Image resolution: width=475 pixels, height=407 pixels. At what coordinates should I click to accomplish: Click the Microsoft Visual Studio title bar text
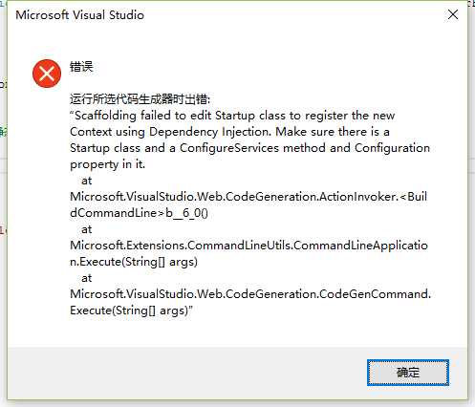[x=79, y=15]
